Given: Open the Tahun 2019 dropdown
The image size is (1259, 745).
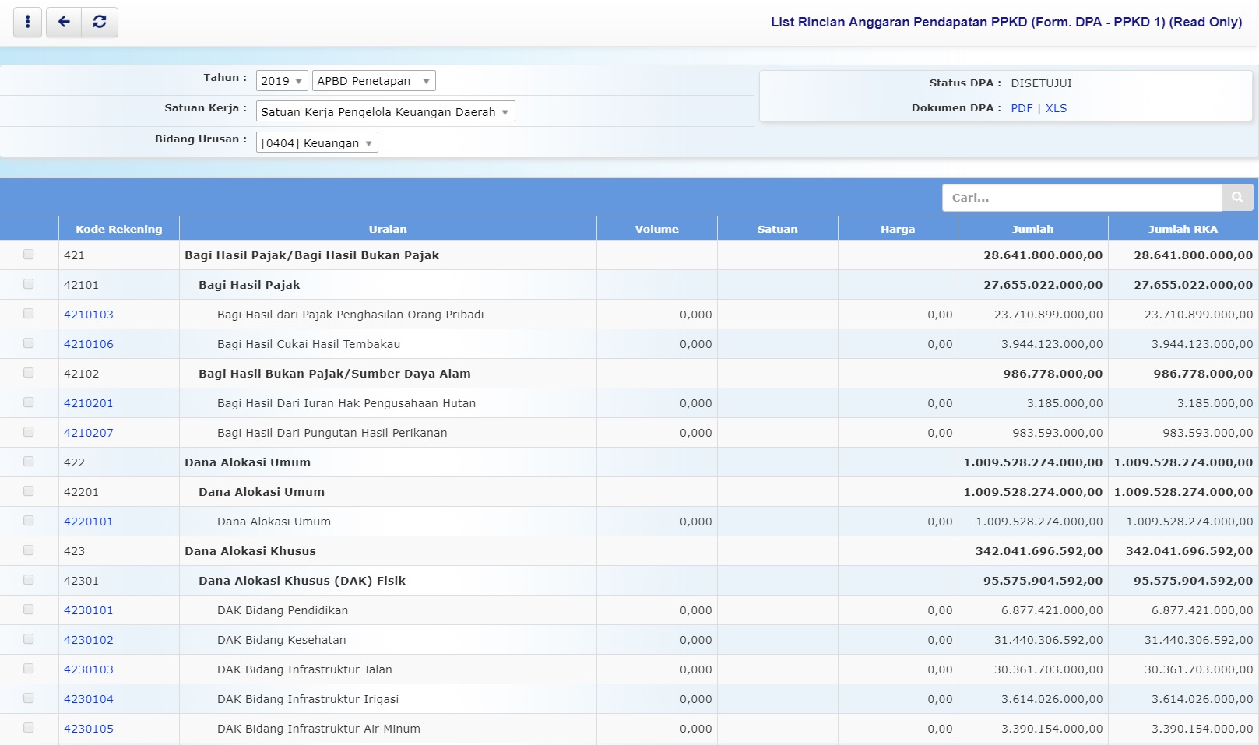Looking at the screenshot, I should click(281, 81).
